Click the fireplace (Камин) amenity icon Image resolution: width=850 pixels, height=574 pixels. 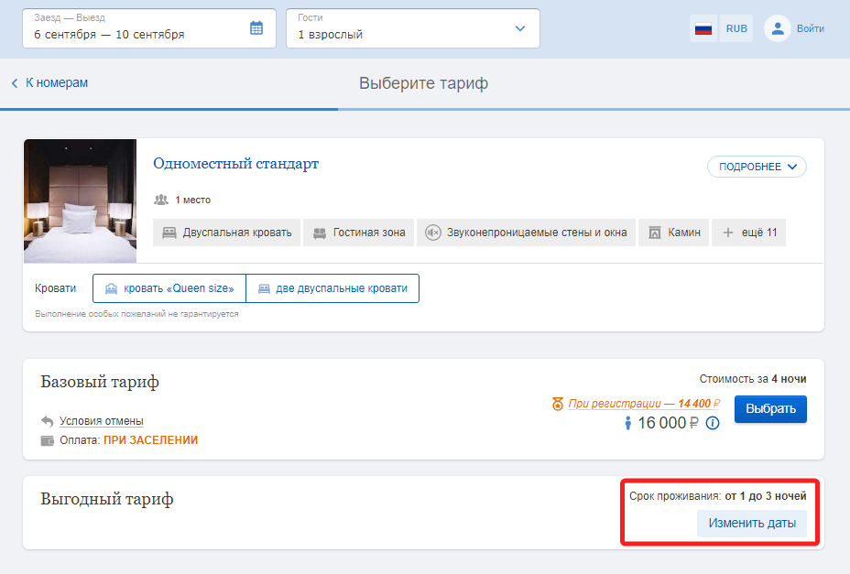click(x=655, y=233)
